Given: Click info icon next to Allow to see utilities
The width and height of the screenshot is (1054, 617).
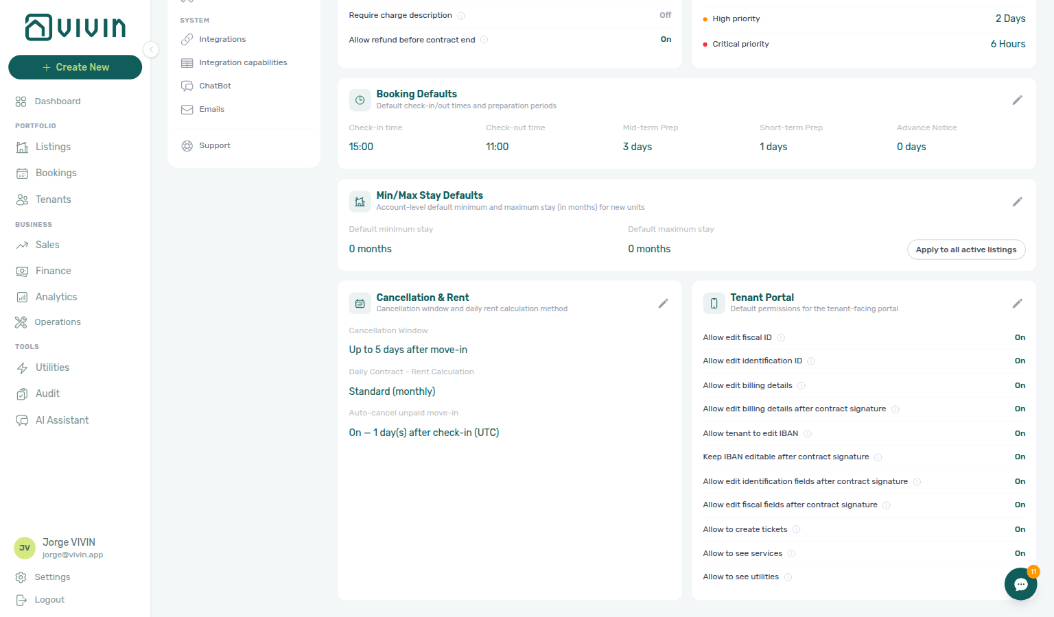Looking at the screenshot, I should 788,577.
